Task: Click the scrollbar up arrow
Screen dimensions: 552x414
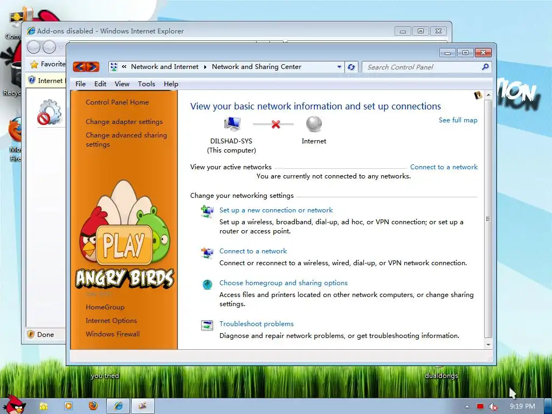Action: (488, 95)
